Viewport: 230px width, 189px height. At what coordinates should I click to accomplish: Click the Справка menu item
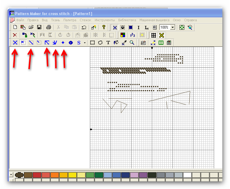point(190,20)
